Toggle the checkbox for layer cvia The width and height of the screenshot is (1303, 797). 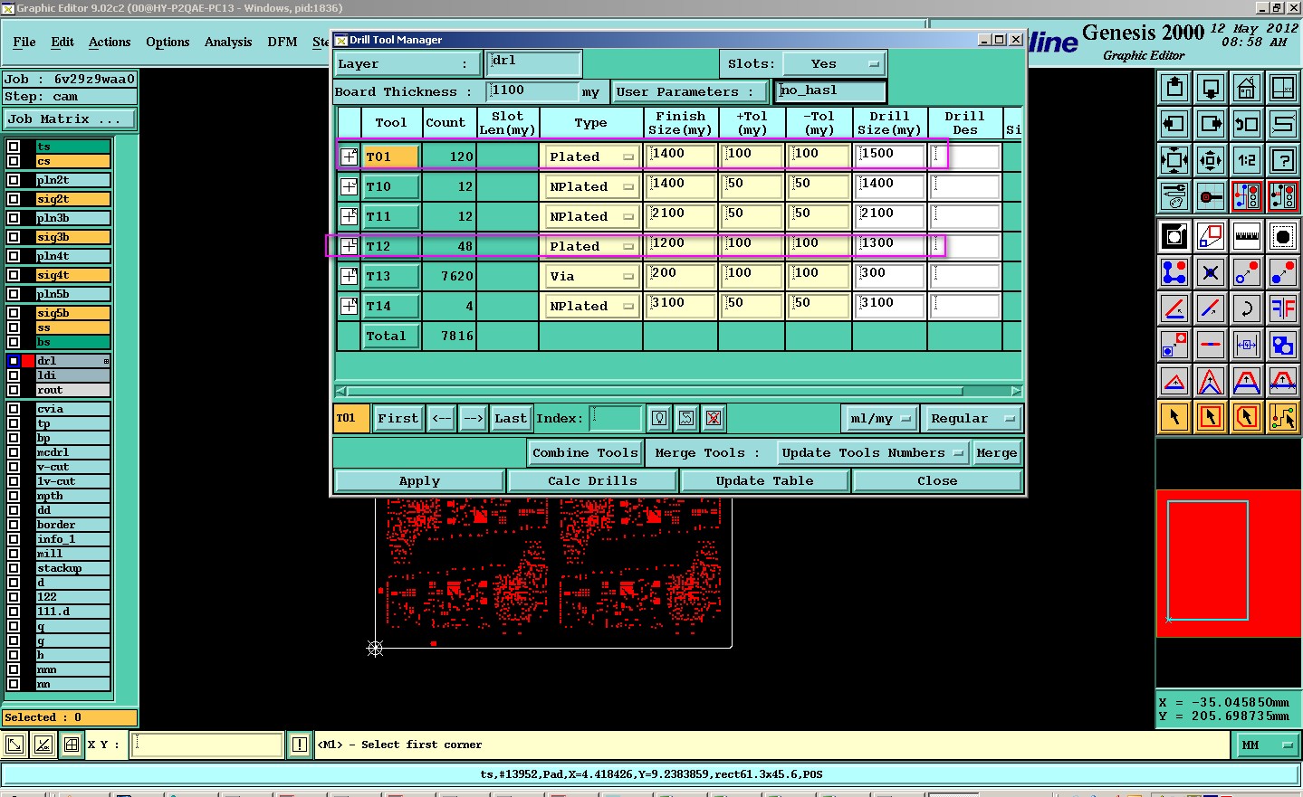point(14,409)
